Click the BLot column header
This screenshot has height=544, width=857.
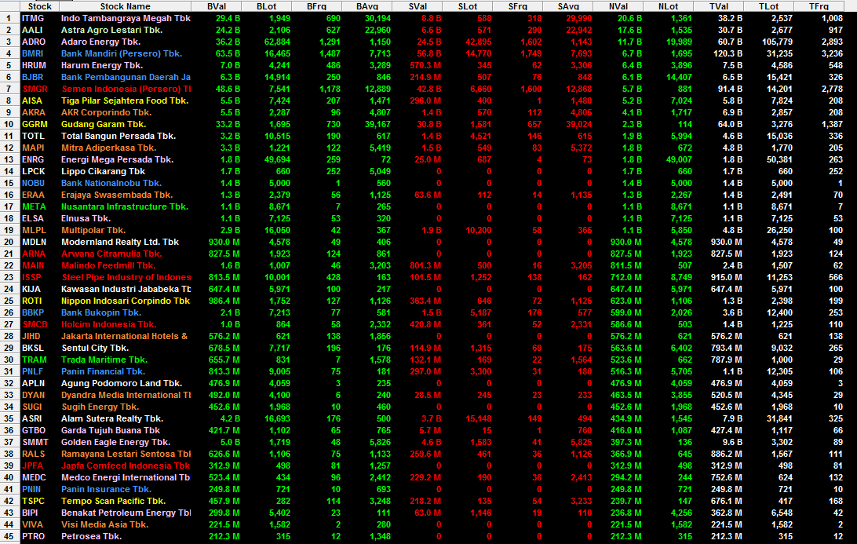[x=266, y=6]
